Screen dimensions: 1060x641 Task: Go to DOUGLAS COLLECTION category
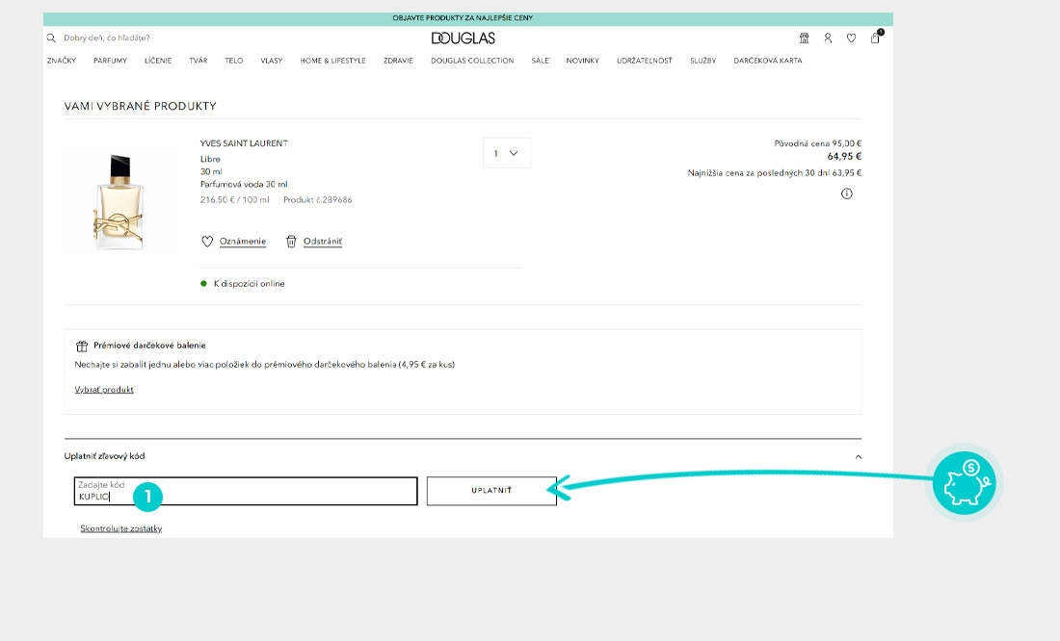[x=472, y=61]
